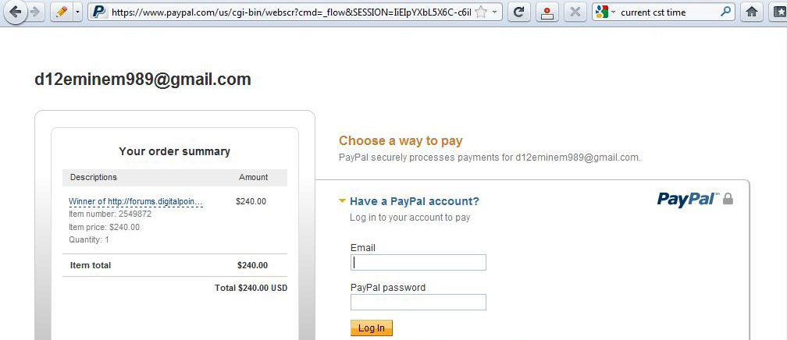Click the pencil highlighter toolbar icon

[62, 12]
